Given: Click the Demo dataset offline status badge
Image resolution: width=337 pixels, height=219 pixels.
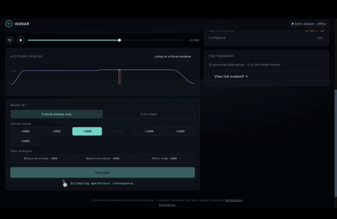Looking at the screenshot, I should pos(309,24).
